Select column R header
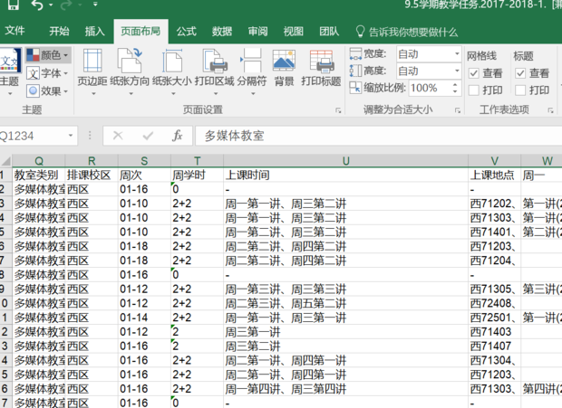The height and width of the screenshot is (408, 562). [x=92, y=161]
